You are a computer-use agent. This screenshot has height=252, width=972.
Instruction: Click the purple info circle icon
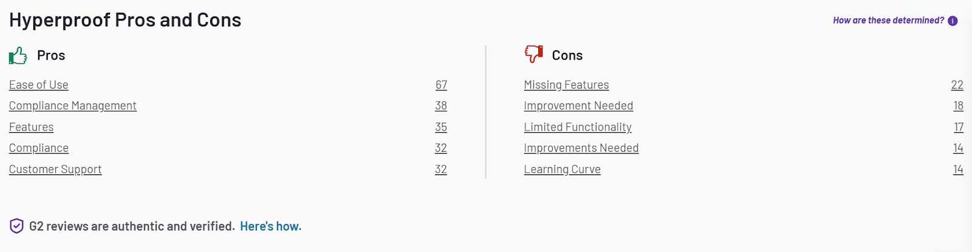[953, 21]
